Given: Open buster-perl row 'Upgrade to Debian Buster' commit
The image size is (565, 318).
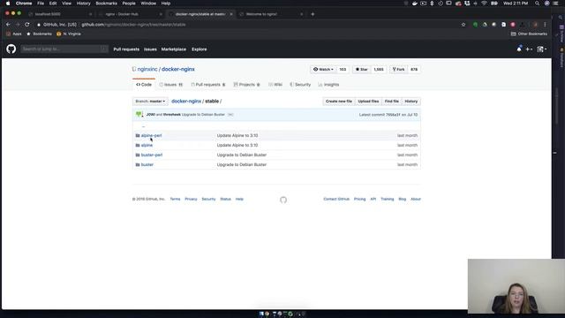Looking at the screenshot, I should (x=241, y=155).
